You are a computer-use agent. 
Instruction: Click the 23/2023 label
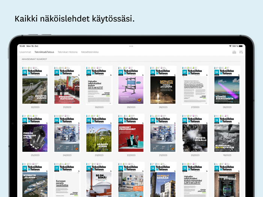point(99,155)
